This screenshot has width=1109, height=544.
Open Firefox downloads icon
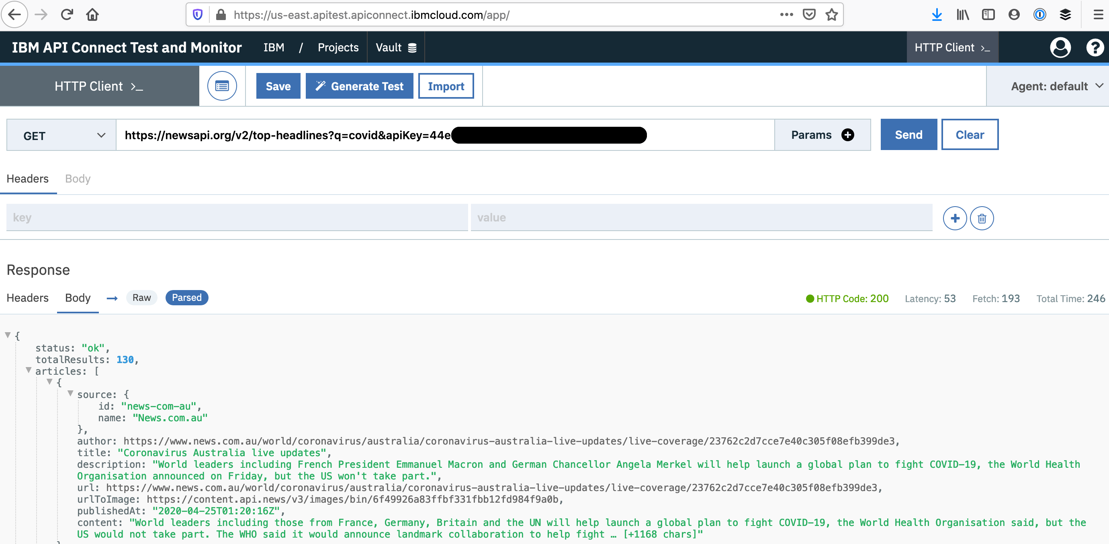[x=937, y=14]
